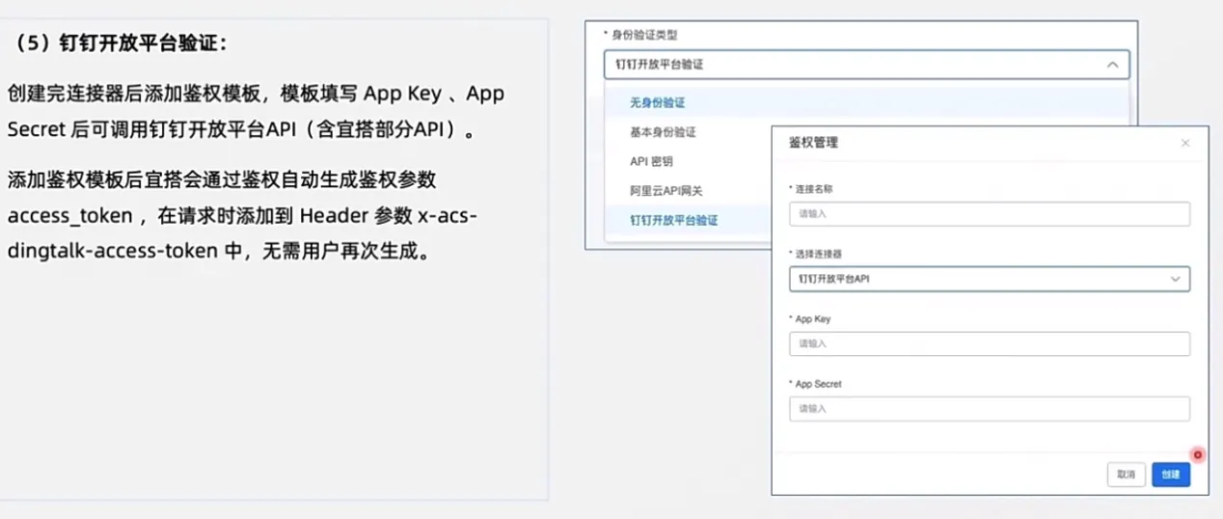Screen dimensions: 1223x519
Task: Open the 身份验证类型 dropdown showing 钉钉开放平台验证
Action: pos(866,65)
